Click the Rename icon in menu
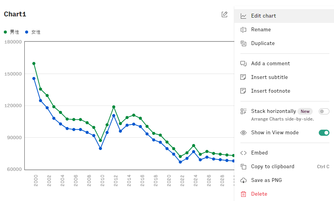This screenshot has width=334, height=201. pos(243,30)
